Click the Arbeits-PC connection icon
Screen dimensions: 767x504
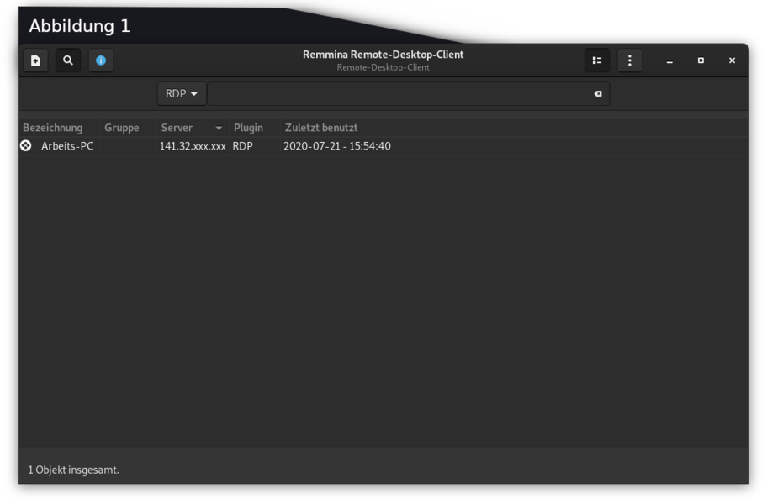tap(26, 145)
